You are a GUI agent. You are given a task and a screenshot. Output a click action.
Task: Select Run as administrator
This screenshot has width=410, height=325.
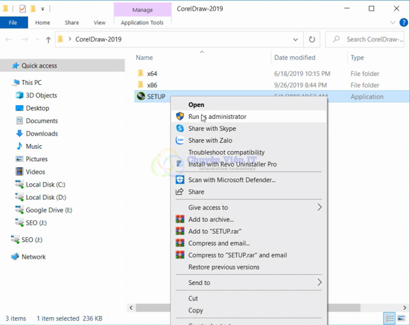click(x=217, y=117)
